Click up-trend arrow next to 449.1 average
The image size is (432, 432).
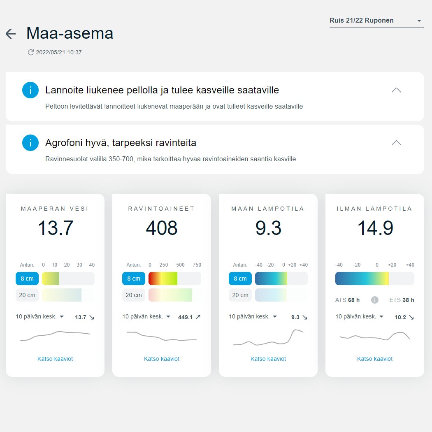[198, 317]
